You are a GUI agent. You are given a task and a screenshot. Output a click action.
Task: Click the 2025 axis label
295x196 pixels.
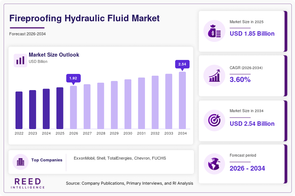60,133
